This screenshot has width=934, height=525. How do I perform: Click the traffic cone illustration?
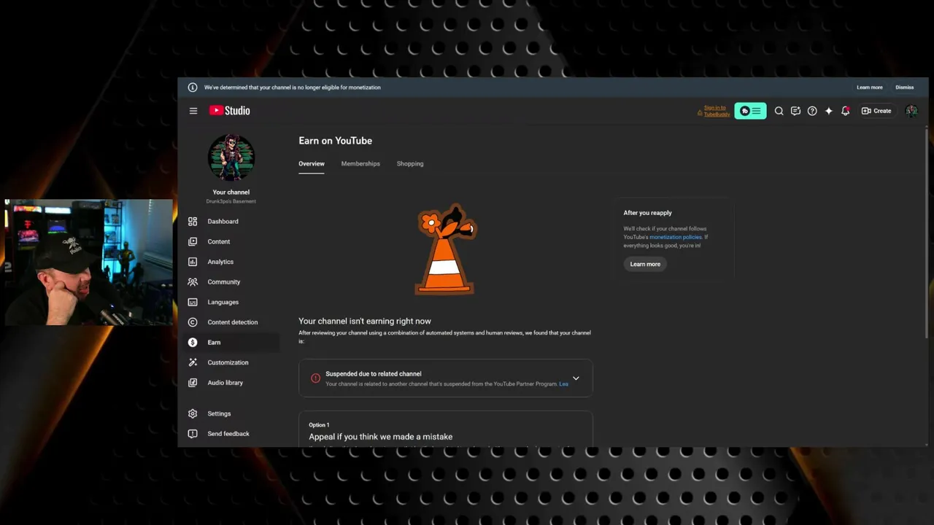point(445,249)
